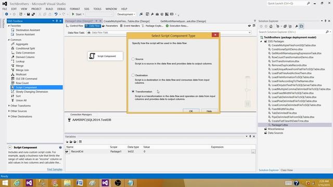333x187 pixels.
Task: Select the Destination radio option
Action: 133,75
